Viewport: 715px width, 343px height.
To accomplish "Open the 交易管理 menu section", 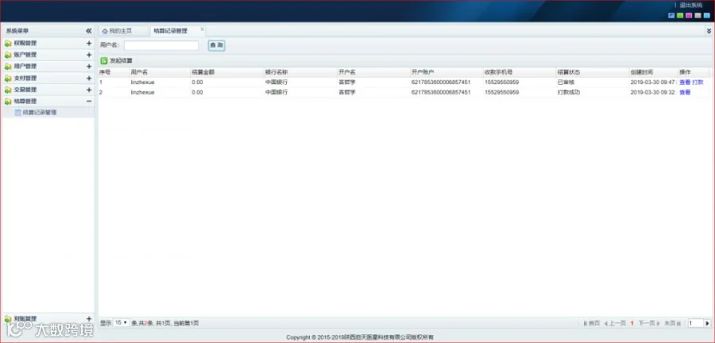I will pyautogui.click(x=48, y=90).
